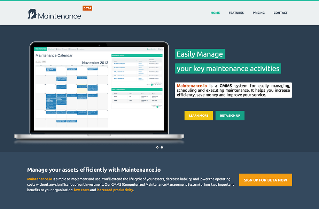Image resolution: width=319 pixels, height=209 pixels.
Task: Select the first slider dot
Action: (157, 147)
